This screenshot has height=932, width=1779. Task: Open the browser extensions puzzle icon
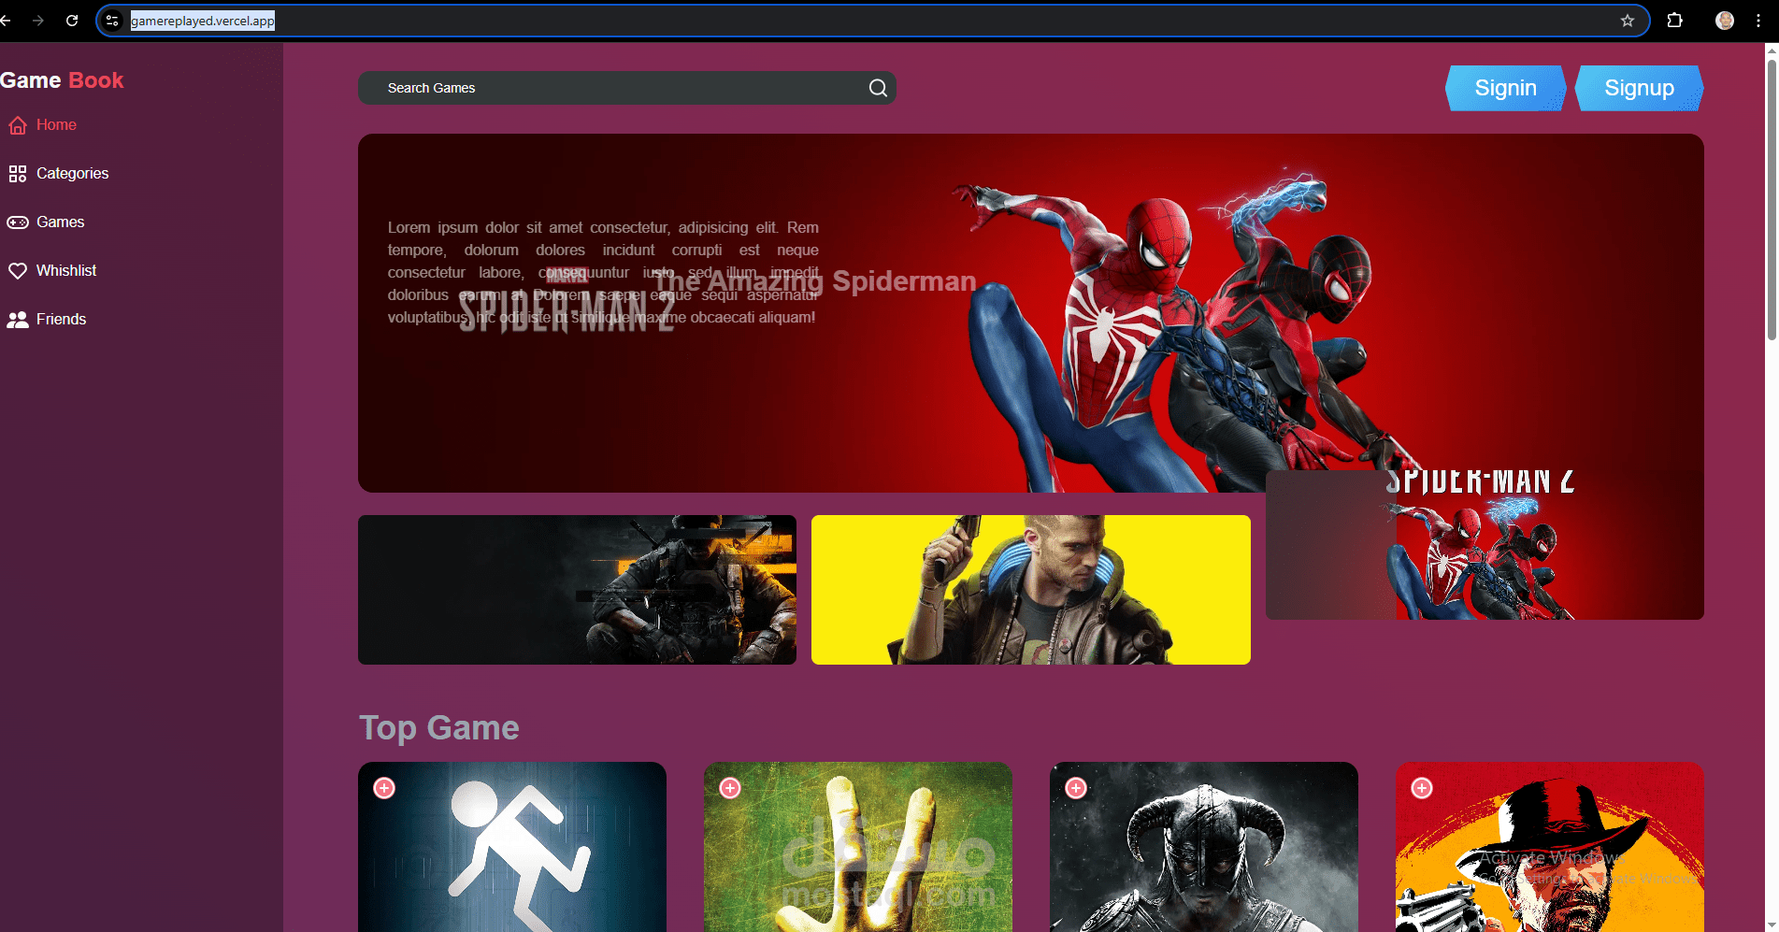[x=1674, y=21]
